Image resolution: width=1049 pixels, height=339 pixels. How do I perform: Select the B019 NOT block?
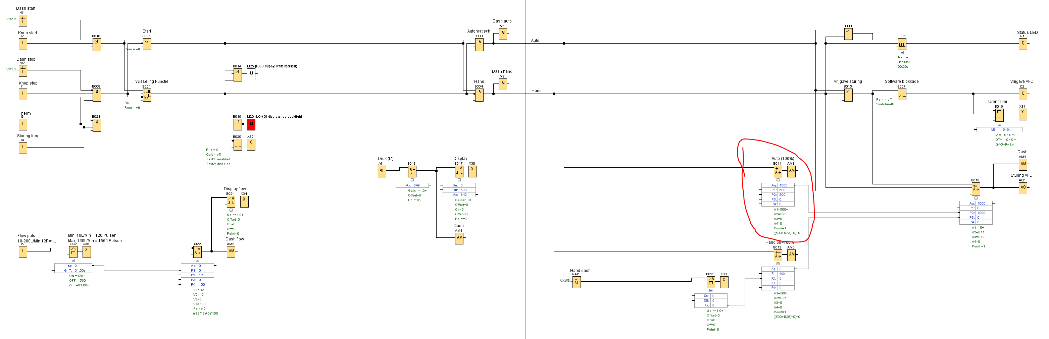tap(237, 124)
